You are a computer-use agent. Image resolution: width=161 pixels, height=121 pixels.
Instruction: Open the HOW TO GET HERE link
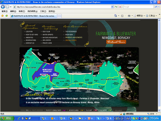(32, 35)
